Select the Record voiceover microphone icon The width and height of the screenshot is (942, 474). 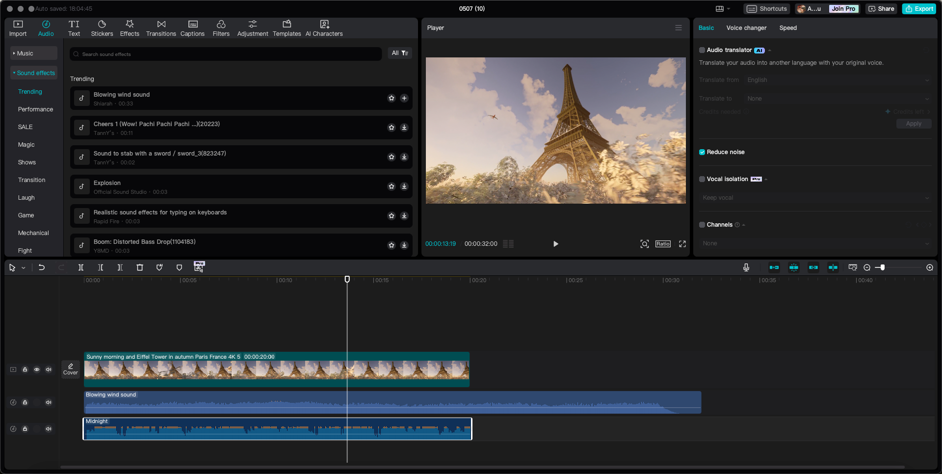click(746, 267)
